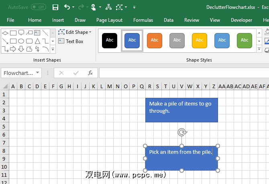Click the "Make a pile of items" flowchart shape
This screenshot has width=269, height=184.
(x=181, y=110)
